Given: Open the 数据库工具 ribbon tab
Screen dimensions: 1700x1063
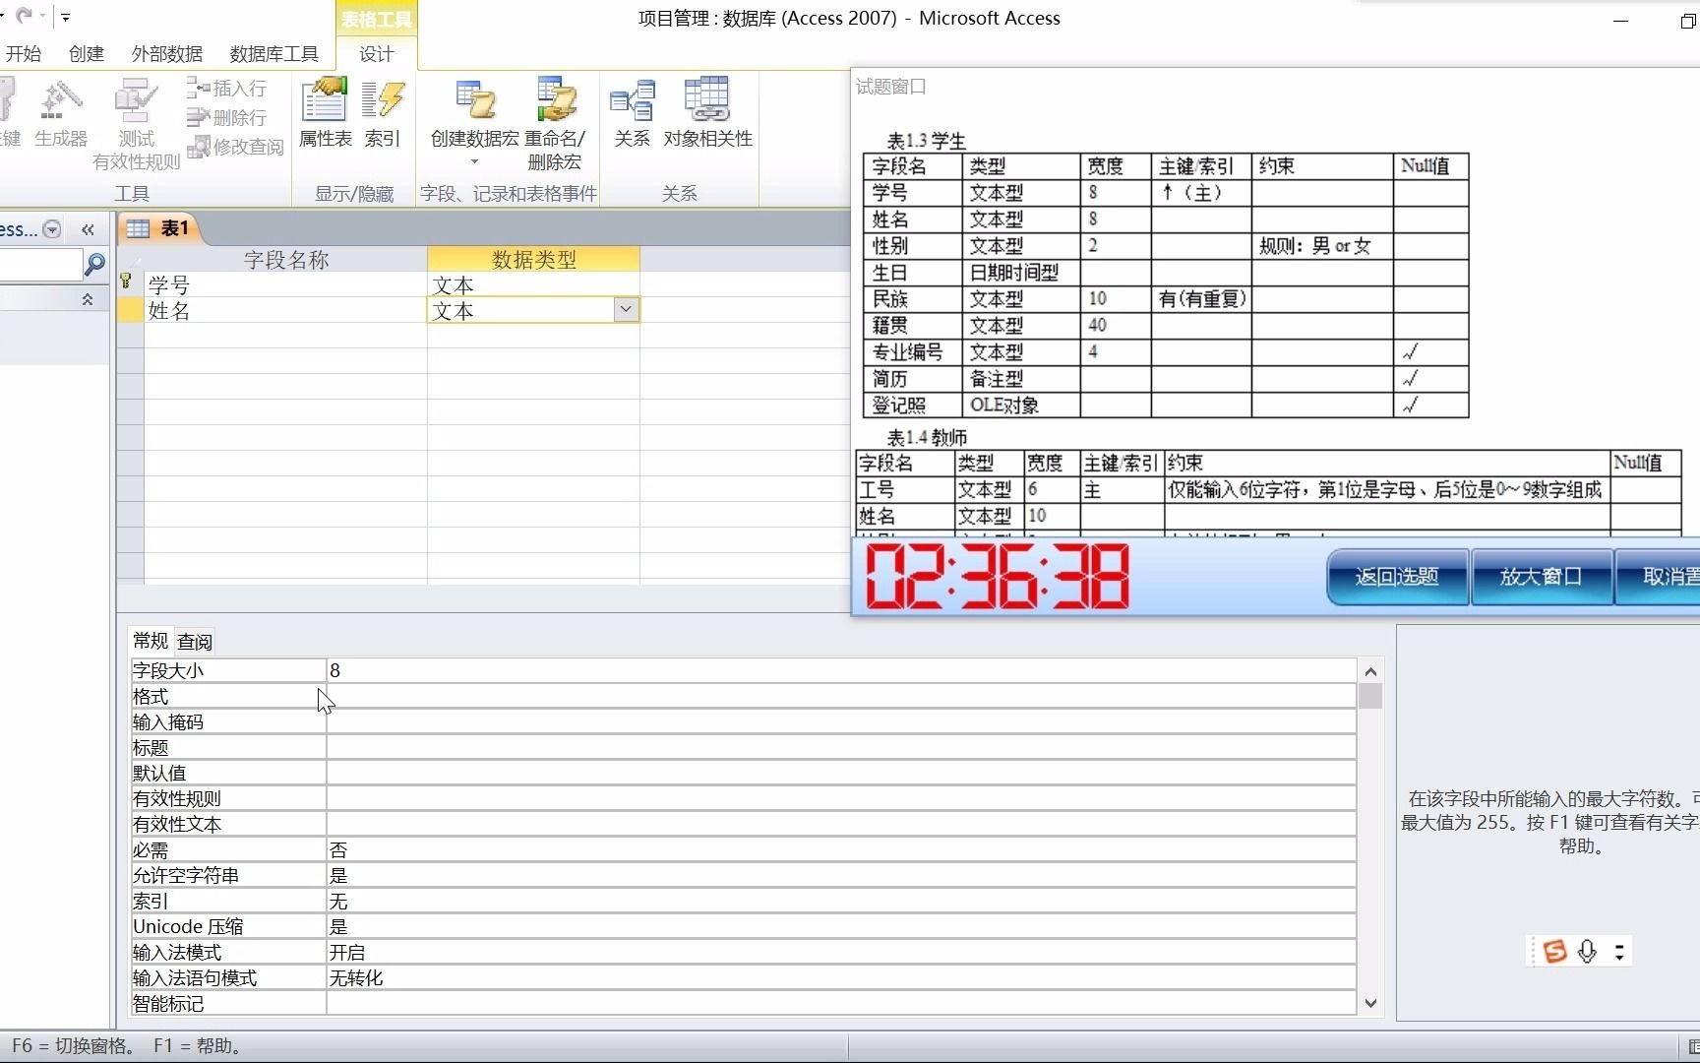Looking at the screenshot, I should 274,53.
